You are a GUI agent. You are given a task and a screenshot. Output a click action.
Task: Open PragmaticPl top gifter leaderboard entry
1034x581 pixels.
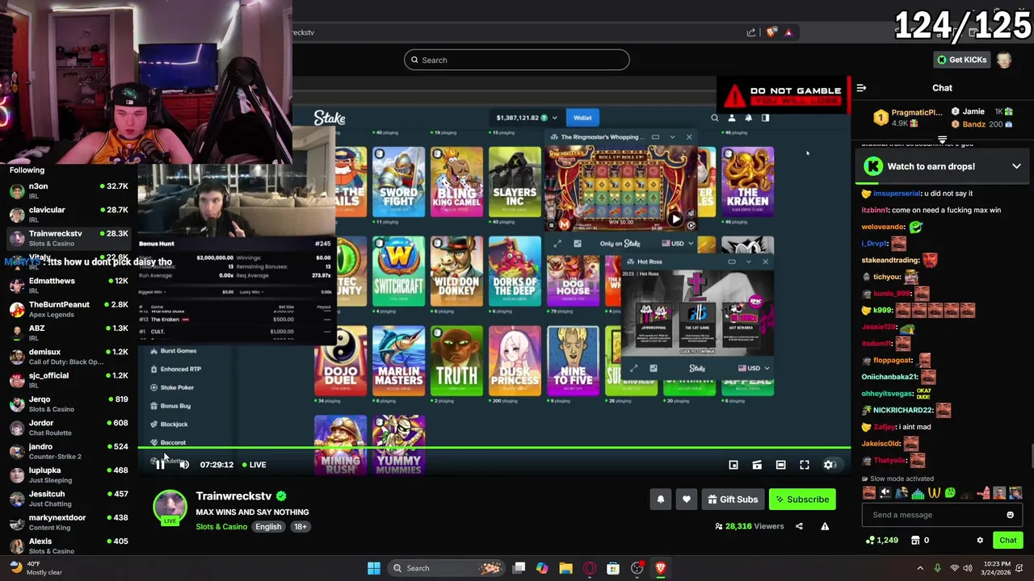(x=906, y=118)
